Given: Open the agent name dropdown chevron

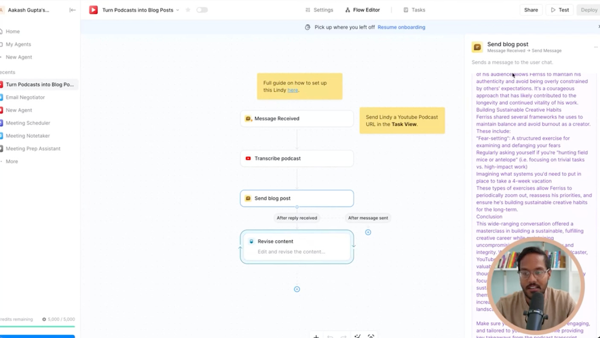Looking at the screenshot, I should pos(178,10).
